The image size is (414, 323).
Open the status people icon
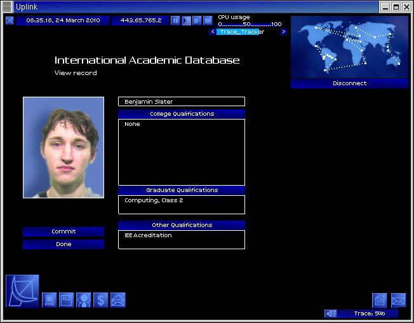coord(83,300)
